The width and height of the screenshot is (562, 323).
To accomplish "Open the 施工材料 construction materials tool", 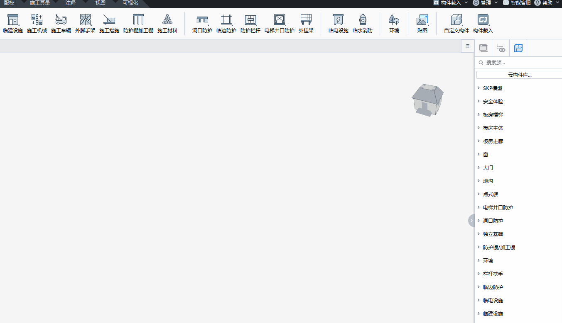I will pos(167,24).
